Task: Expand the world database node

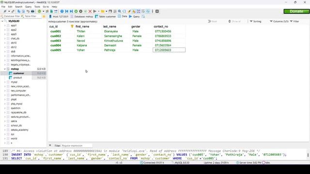Action: 5,139
